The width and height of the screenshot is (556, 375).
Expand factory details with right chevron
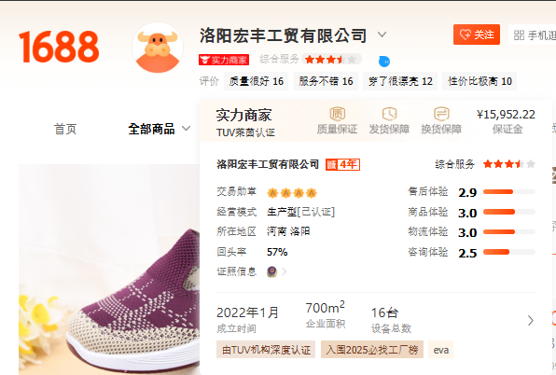(x=531, y=320)
